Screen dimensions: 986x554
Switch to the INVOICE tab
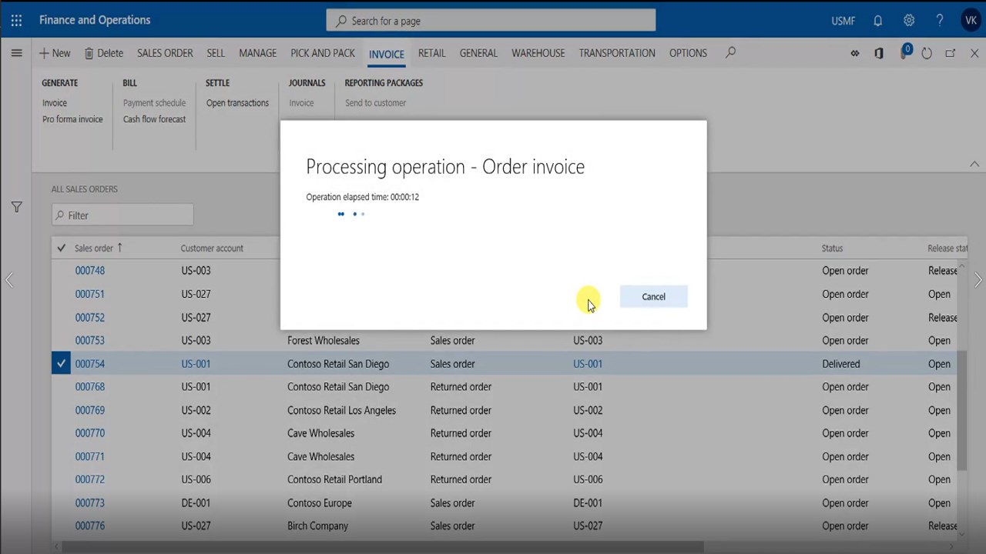387,54
